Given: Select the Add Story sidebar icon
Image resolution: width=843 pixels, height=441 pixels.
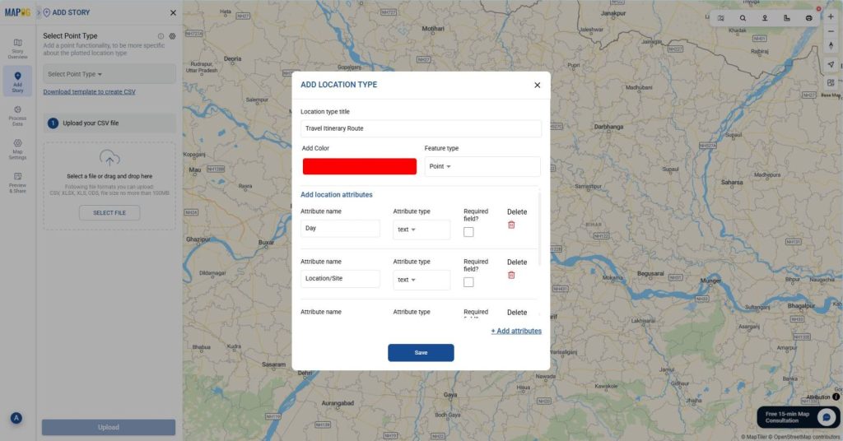Looking at the screenshot, I should click(x=17, y=81).
